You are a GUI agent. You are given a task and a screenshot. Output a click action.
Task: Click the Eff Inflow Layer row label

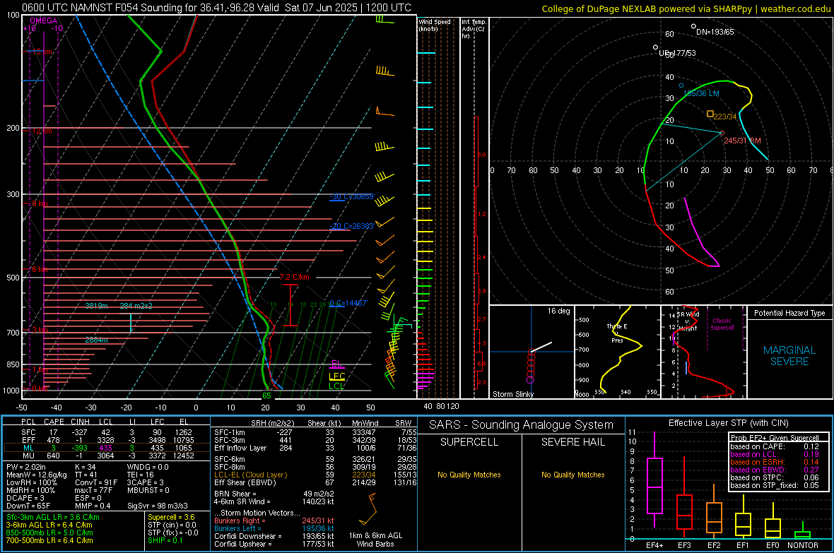[242, 448]
